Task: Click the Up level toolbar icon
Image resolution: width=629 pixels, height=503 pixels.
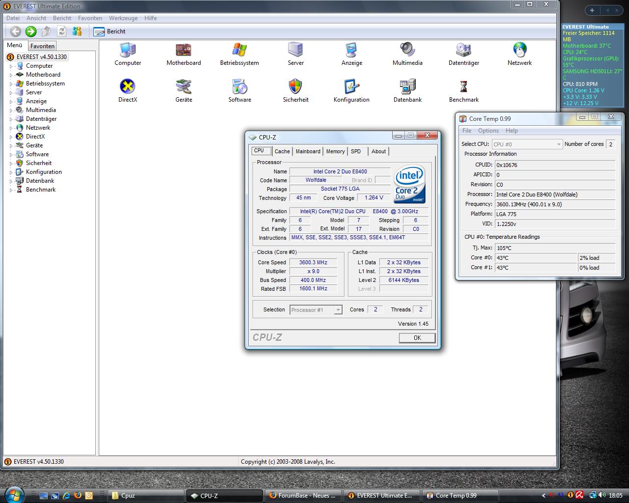Action: pos(46,31)
